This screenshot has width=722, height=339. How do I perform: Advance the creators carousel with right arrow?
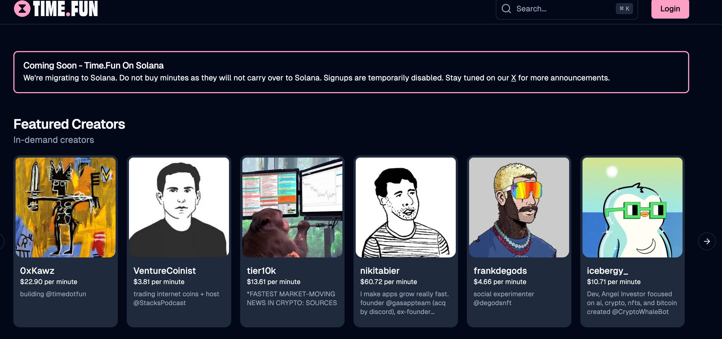point(707,241)
